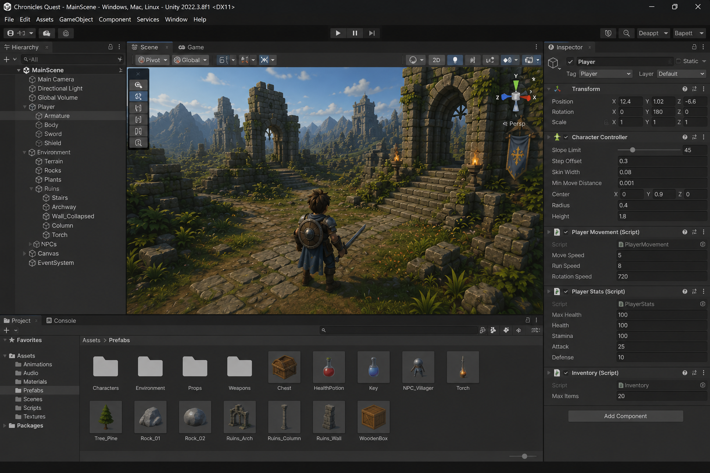This screenshot has height=473, width=710.
Task: Select the HealthPotion prefab thumbnail
Action: tap(329, 367)
